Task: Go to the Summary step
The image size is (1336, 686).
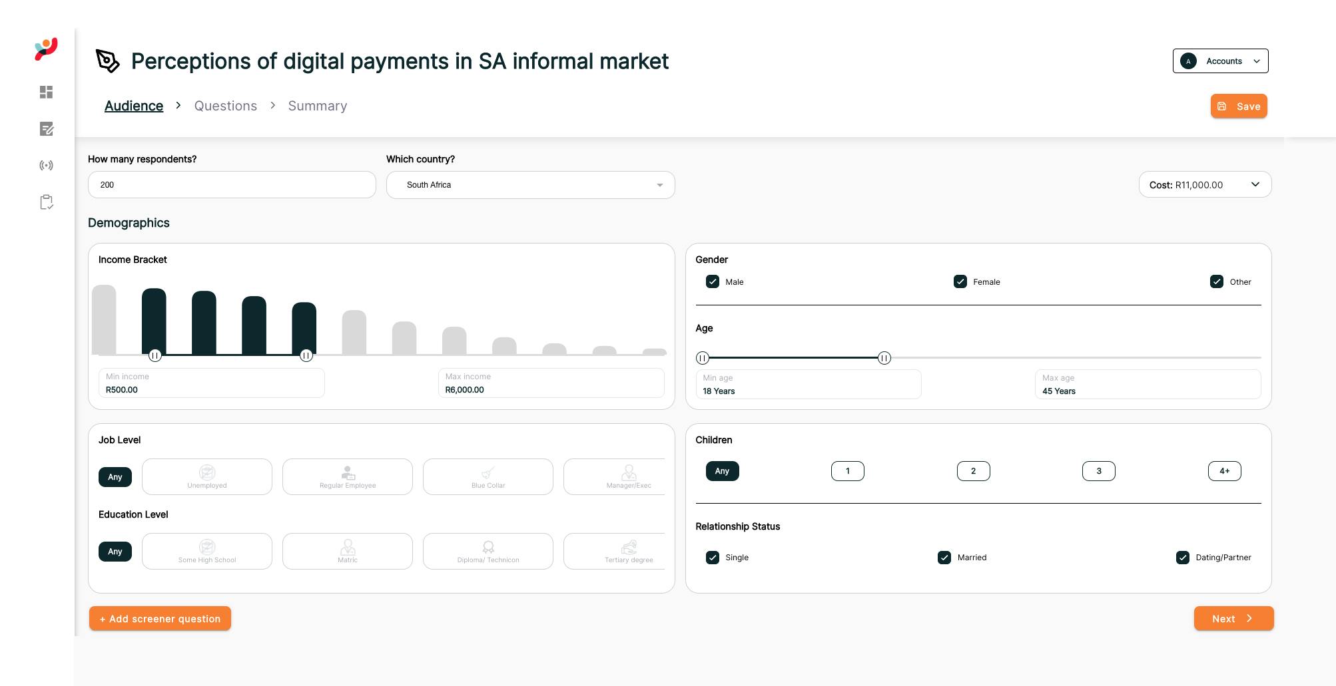Action: [318, 106]
